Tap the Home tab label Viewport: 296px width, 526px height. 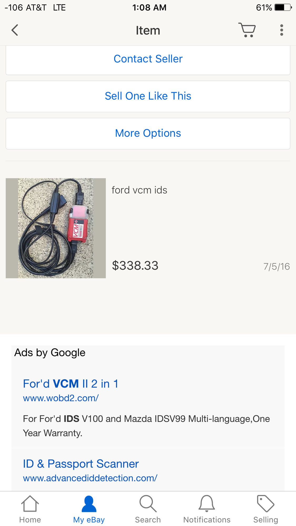point(30,520)
